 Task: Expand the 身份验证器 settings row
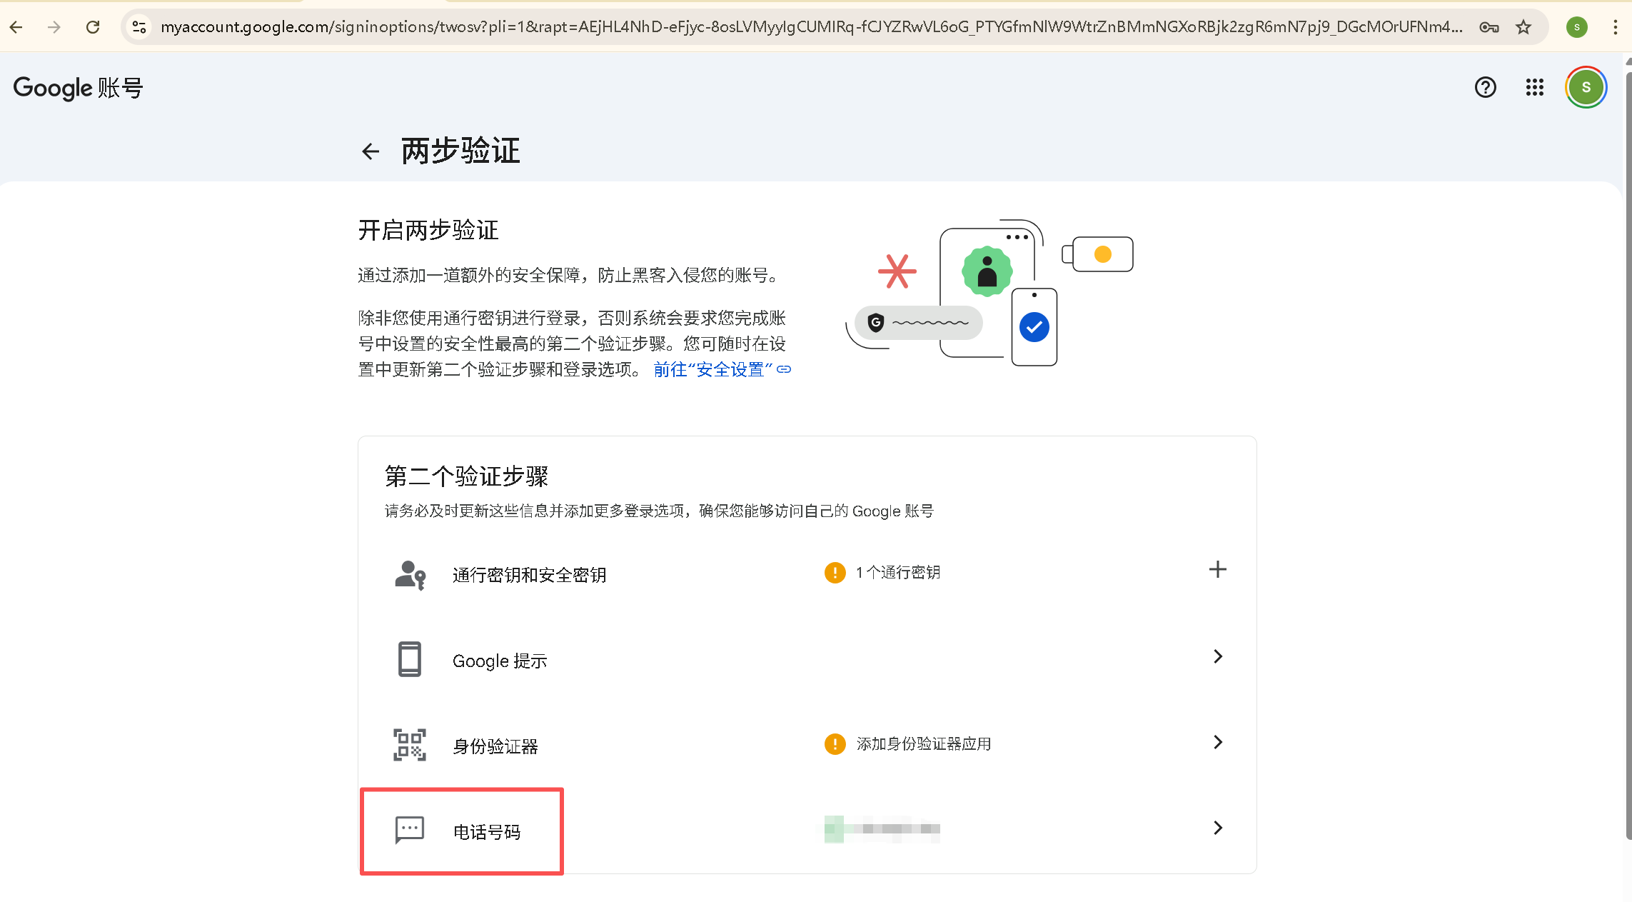[1218, 742]
